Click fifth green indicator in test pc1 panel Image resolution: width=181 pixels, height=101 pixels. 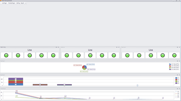click(x=174, y=55)
